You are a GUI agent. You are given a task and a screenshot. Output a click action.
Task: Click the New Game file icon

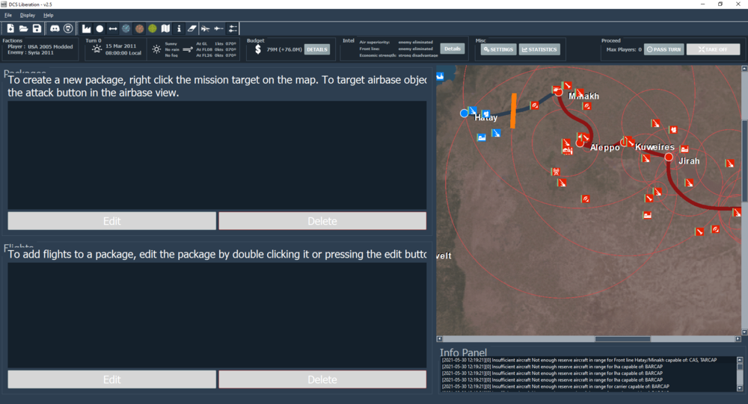point(10,28)
